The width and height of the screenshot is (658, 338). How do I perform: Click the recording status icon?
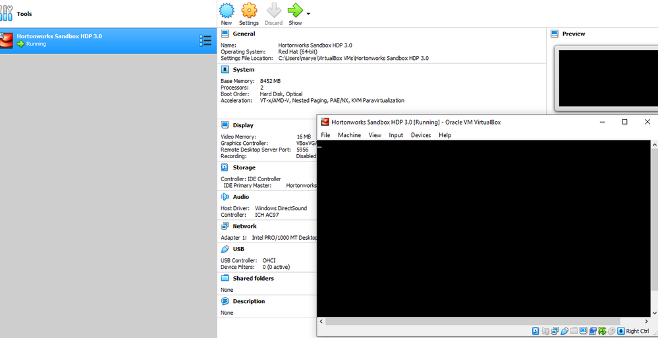click(593, 331)
